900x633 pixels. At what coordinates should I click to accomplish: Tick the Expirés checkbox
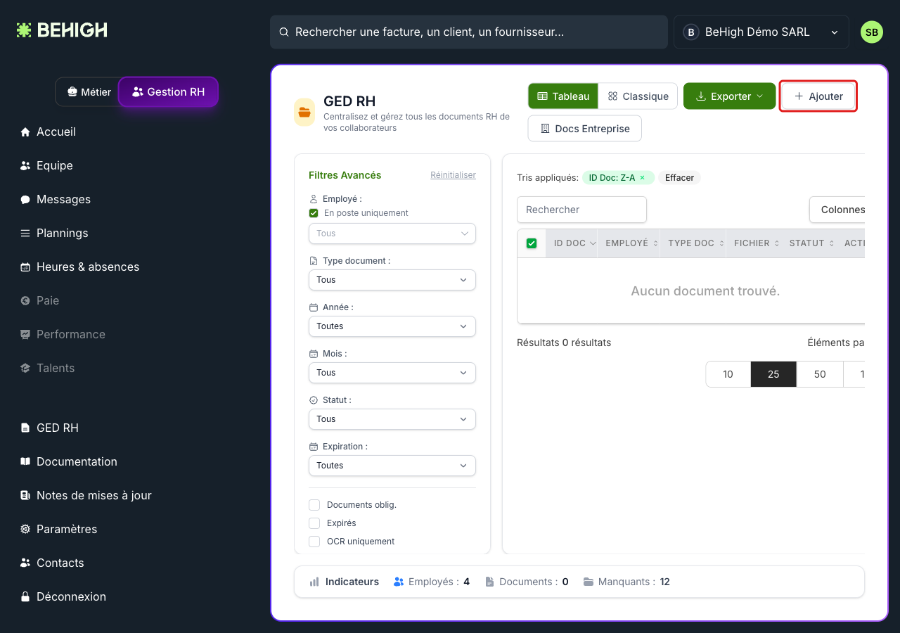tap(314, 523)
